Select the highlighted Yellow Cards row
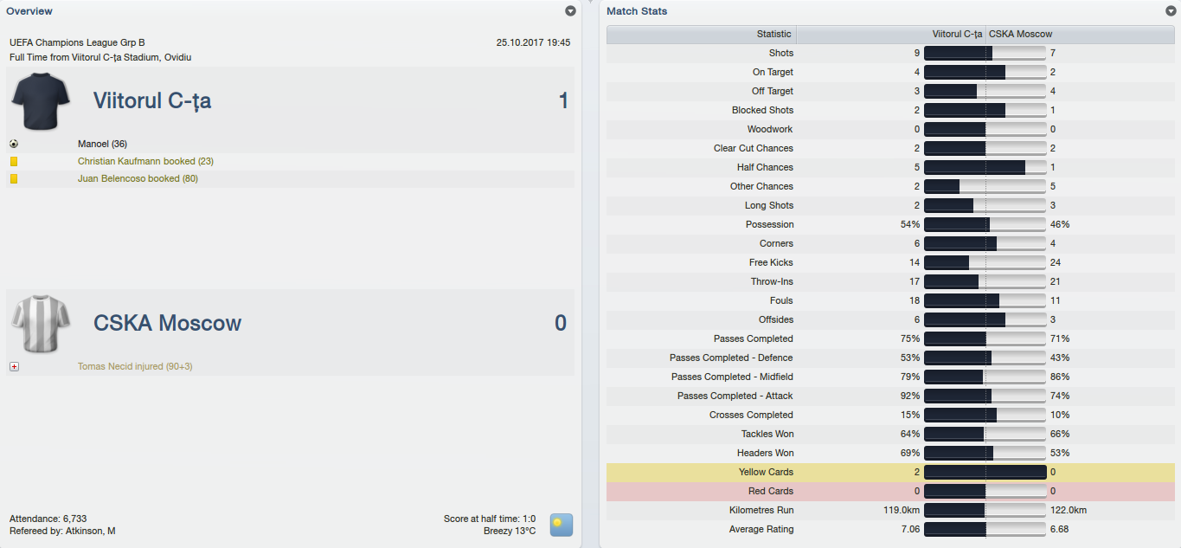This screenshot has width=1181, height=548. [x=891, y=472]
